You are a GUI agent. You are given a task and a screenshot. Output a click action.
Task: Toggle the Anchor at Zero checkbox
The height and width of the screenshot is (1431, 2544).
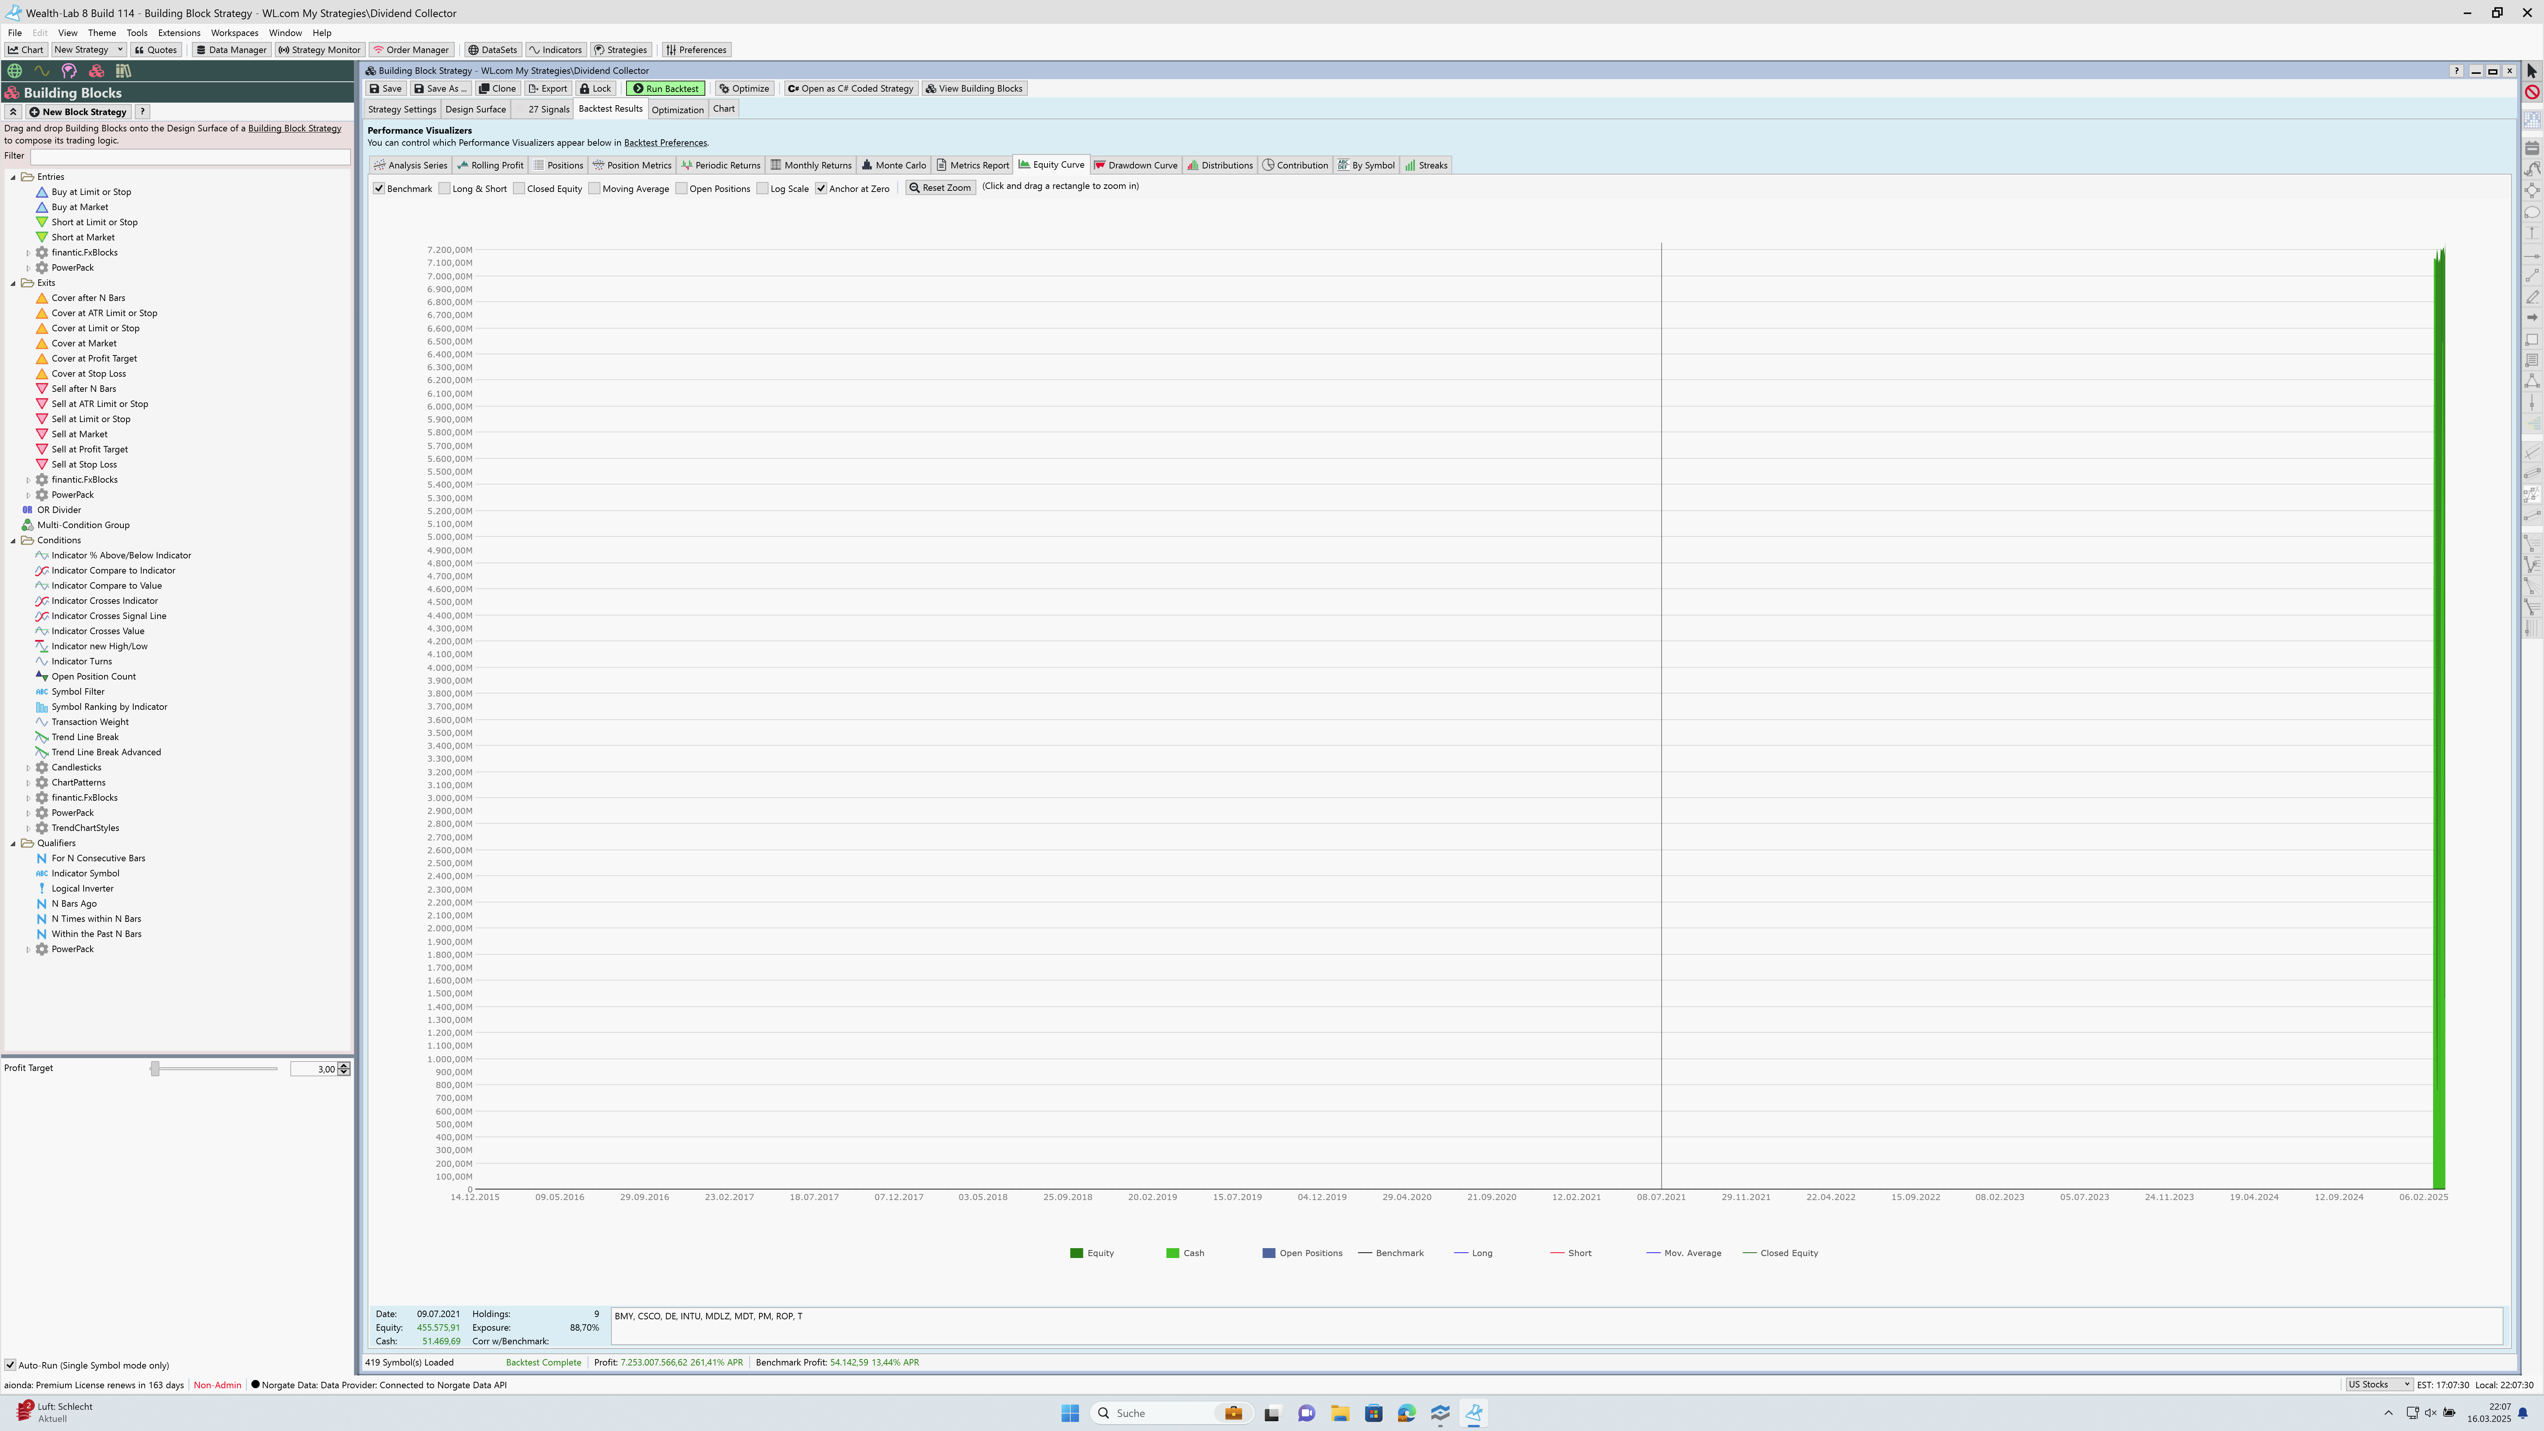tap(821, 189)
